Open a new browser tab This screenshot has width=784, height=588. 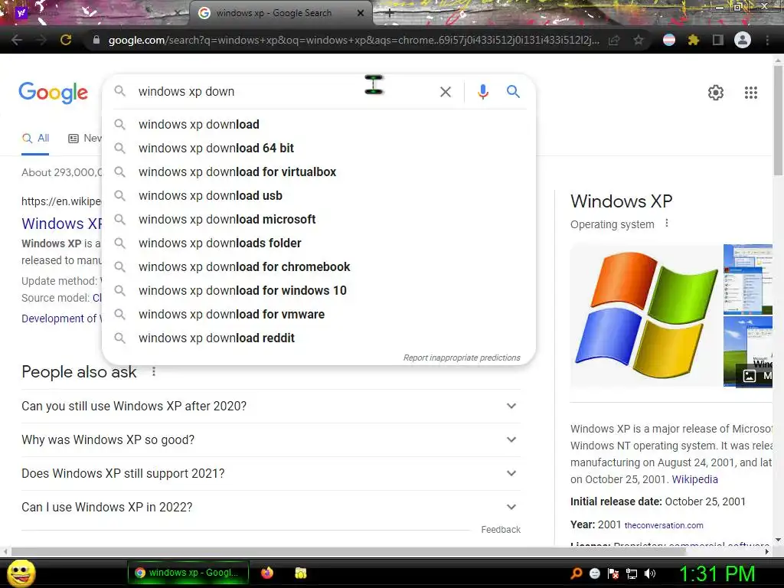390,13
